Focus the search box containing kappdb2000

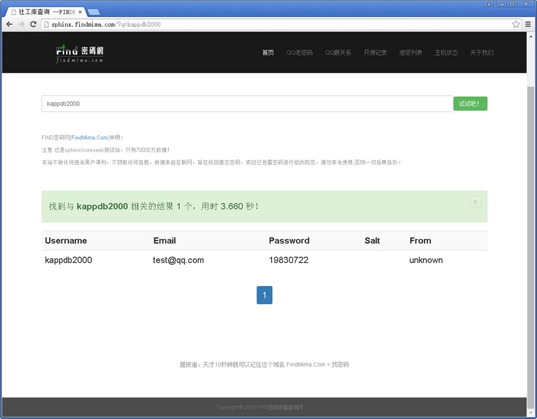[247, 104]
